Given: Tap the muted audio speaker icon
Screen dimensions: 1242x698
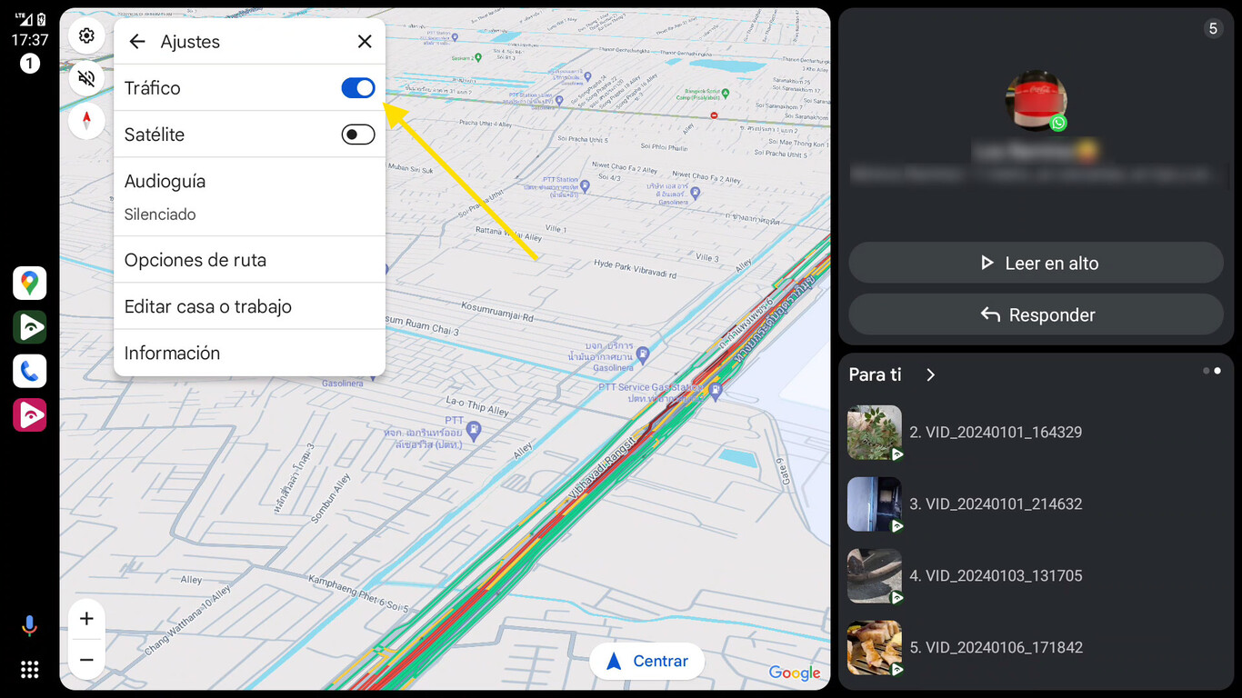Looking at the screenshot, I should pos(86,78).
